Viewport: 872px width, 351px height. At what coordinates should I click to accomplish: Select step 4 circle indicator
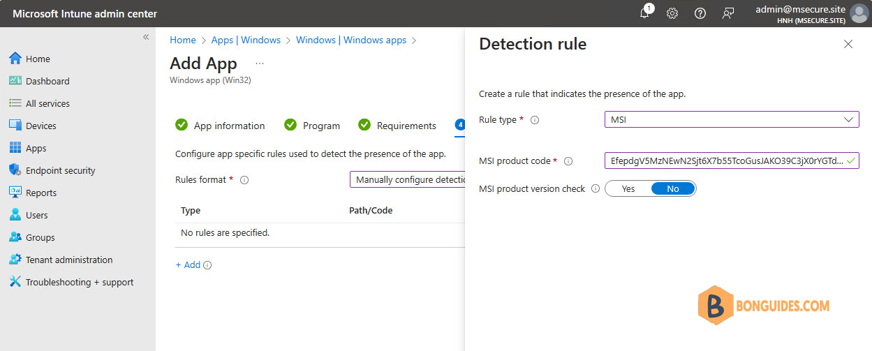459,125
